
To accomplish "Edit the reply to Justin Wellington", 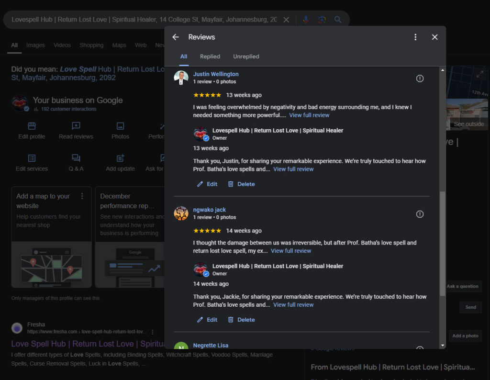I will pos(207,184).
